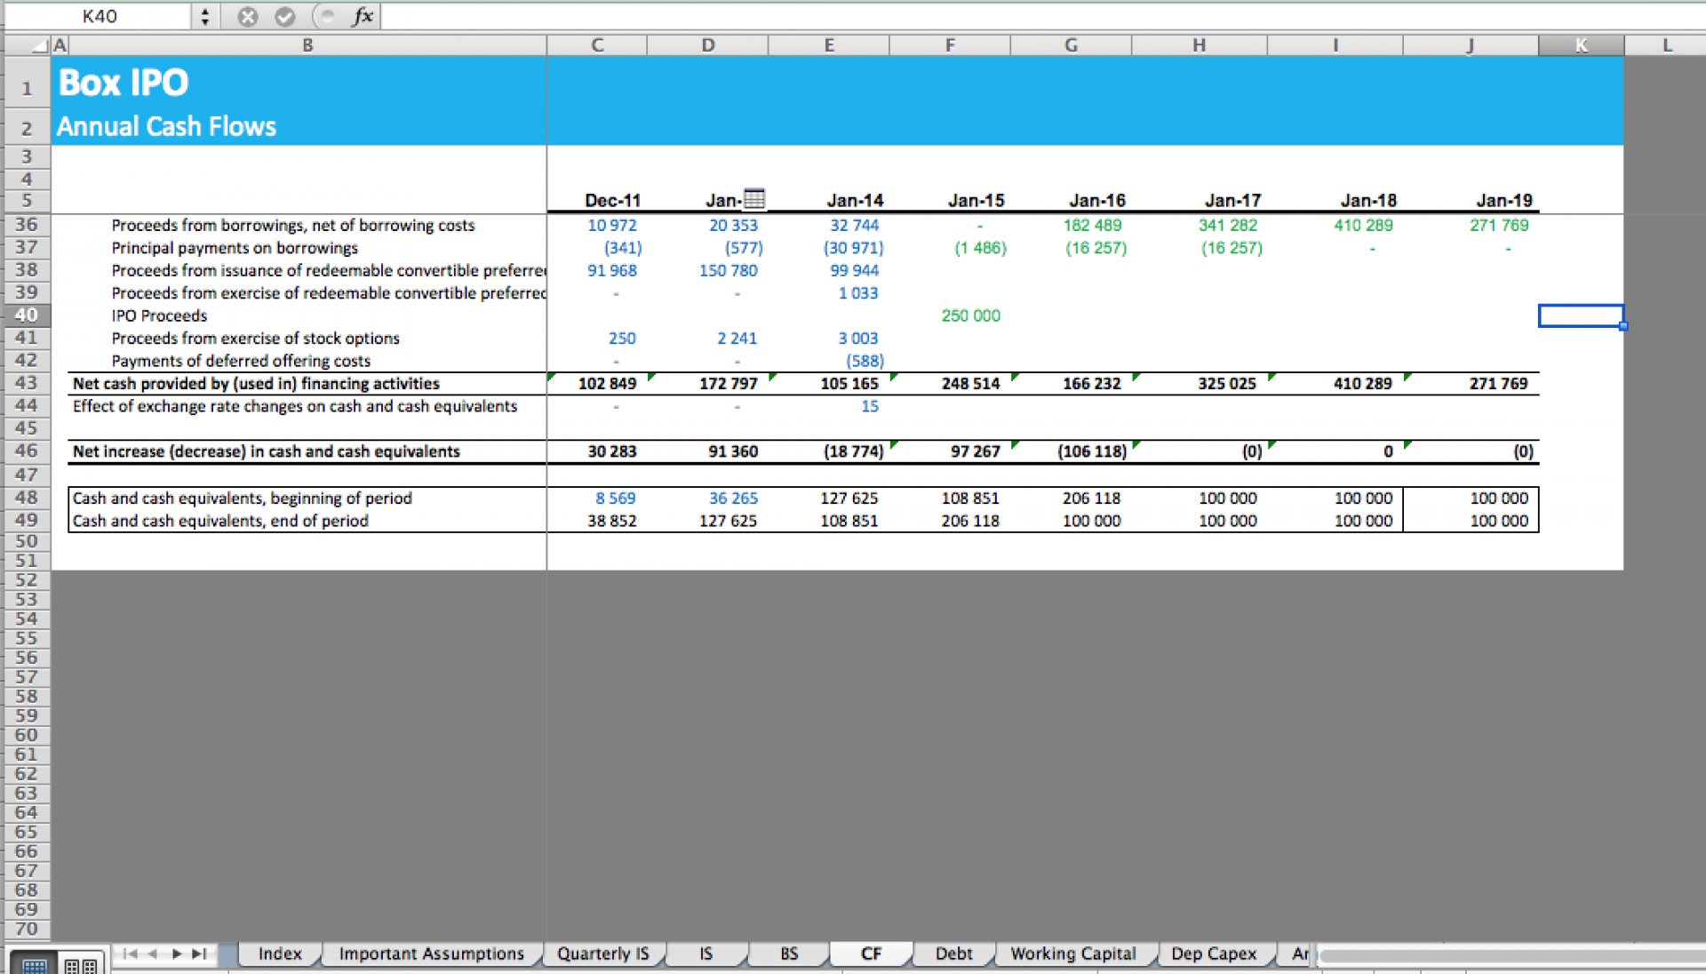Switch to the IS sheet tab

pos(706,954)
